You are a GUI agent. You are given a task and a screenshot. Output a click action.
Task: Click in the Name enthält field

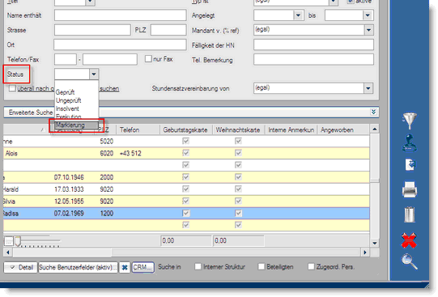tap(120, 15)
